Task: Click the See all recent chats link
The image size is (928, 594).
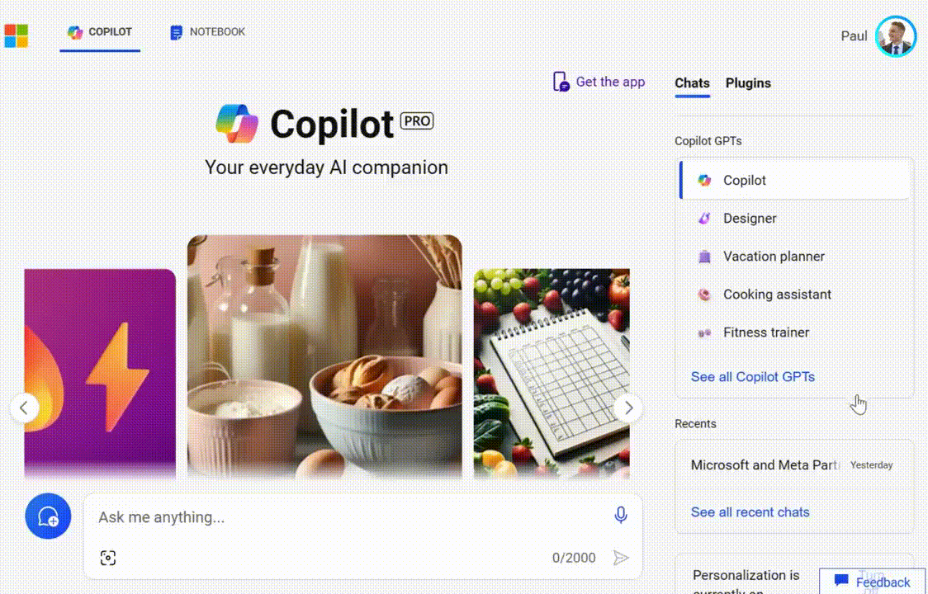Action: click(750, 512)
